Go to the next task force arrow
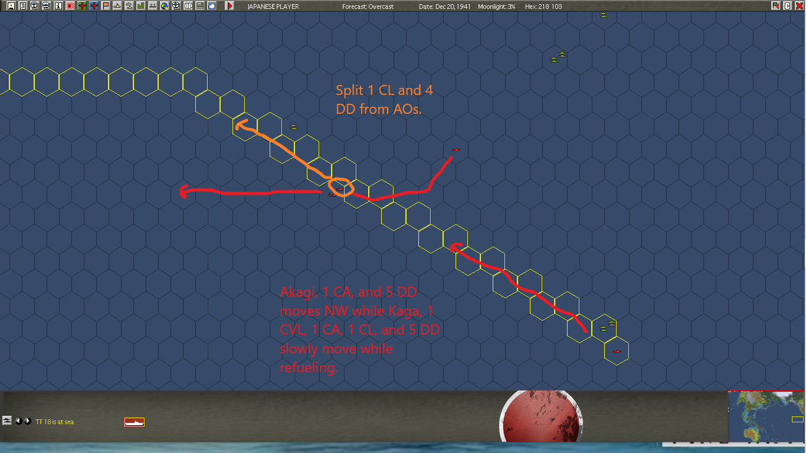Screen dimensions: 806x453 point(27,421)
